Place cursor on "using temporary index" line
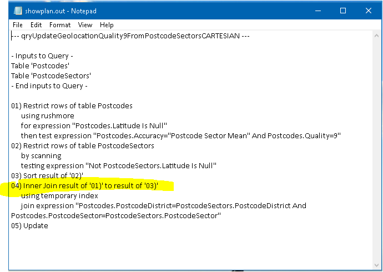 click(59, 195)
